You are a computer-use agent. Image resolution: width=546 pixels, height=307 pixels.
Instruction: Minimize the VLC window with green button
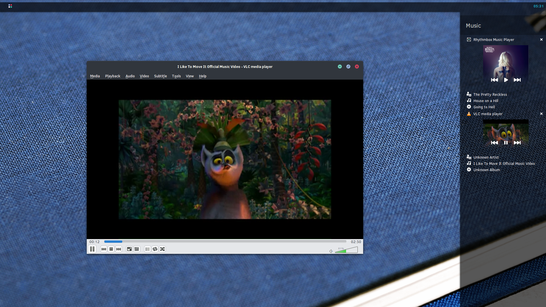coord(340,67)
